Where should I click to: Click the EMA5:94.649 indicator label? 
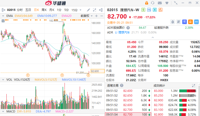[23, 16]
